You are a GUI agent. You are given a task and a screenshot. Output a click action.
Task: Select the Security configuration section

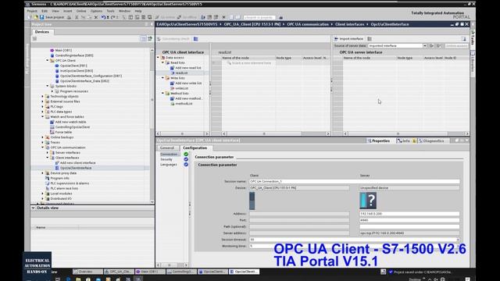tap(166, 159)
